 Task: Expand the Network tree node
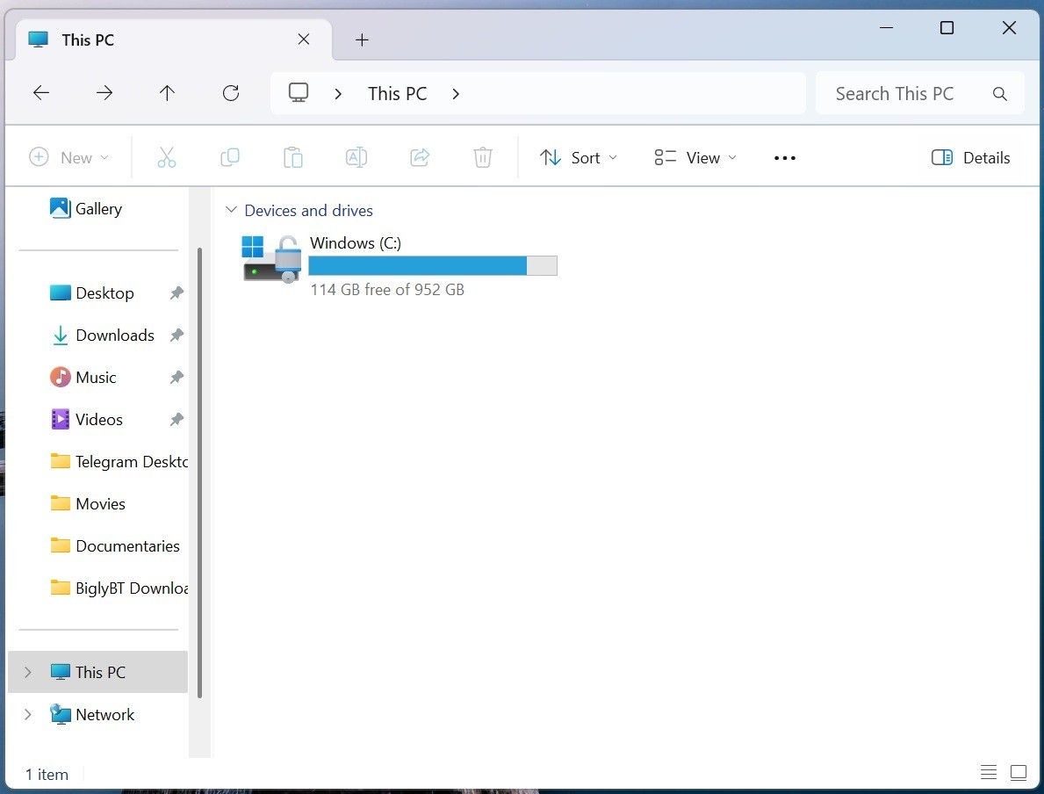click(x=27, y=715)
